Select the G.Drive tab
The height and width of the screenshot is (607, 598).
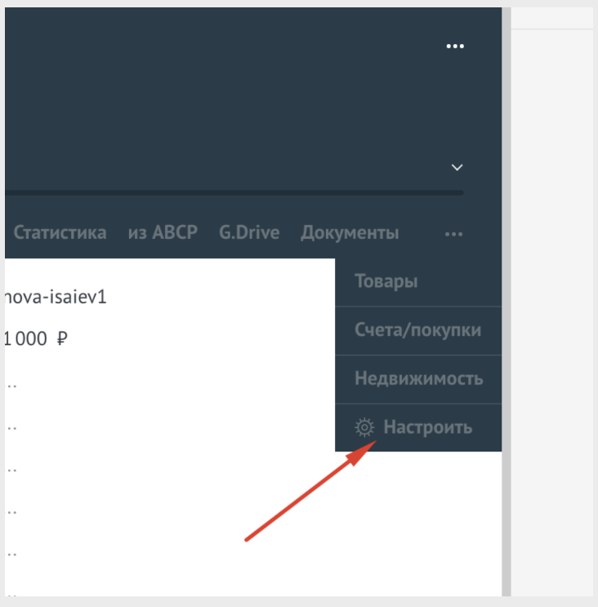(x=248, y=232)
